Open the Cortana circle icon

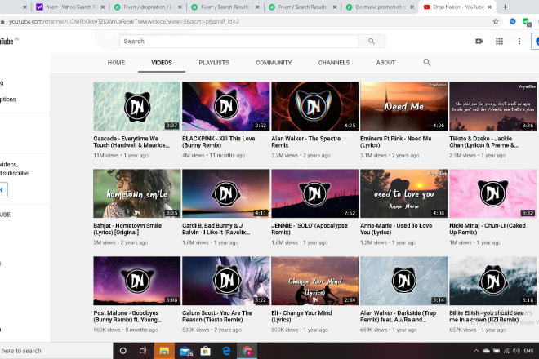[124, 351]
